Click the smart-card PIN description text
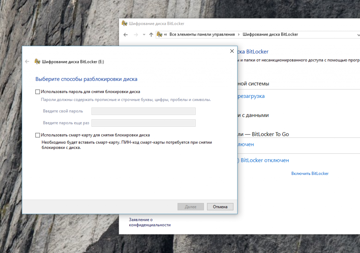 (x=127, y=145)
